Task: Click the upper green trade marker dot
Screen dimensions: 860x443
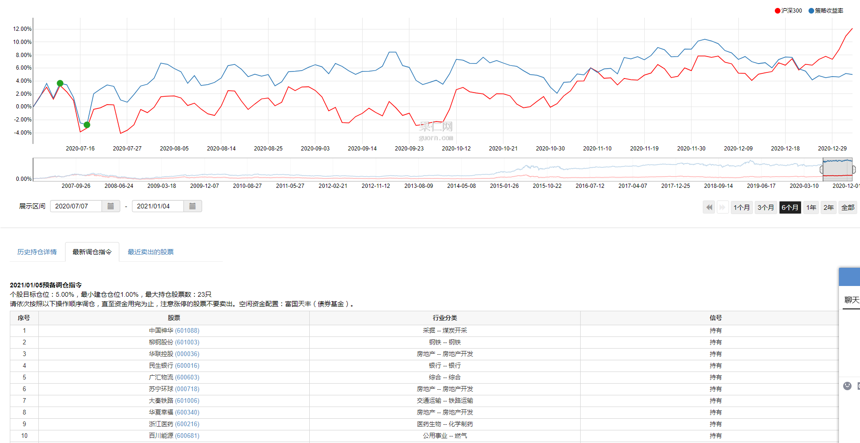Action: pyautogui.click(x=60, y=83)
